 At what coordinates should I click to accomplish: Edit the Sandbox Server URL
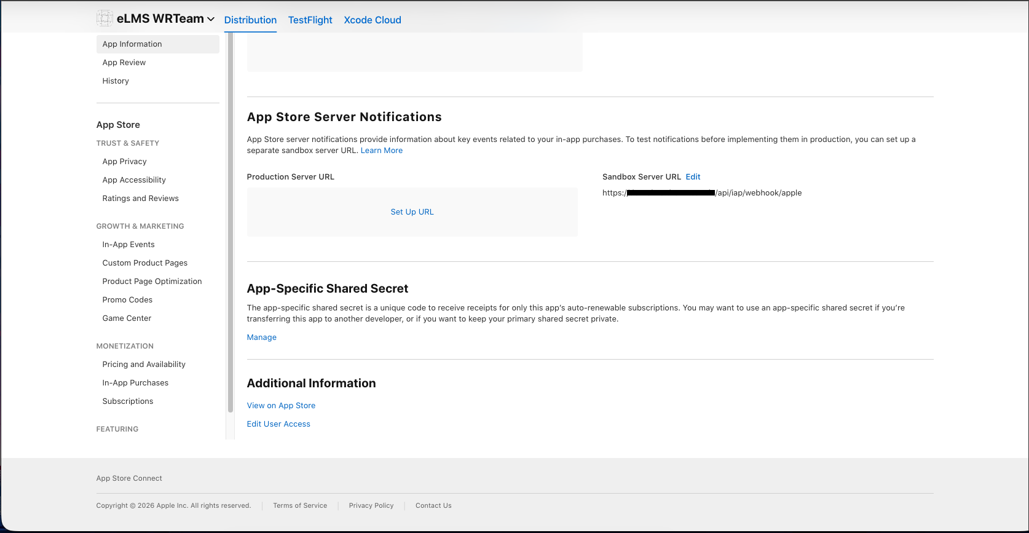click(x=693, y=177)
